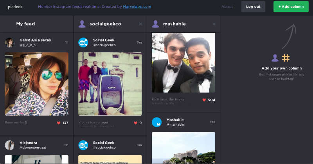The image size is (313, 164).
Task: Open the sunglasses selfie photo
Action: [x=36, y=84]
